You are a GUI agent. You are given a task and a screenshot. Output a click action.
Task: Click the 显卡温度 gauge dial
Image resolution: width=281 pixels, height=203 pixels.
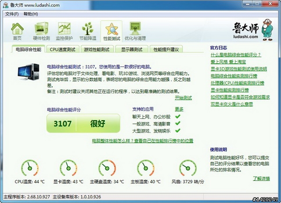(x=68, y=168)
